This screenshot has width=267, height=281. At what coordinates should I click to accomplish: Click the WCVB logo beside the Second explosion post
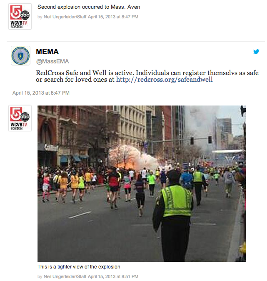pos(20,16)
